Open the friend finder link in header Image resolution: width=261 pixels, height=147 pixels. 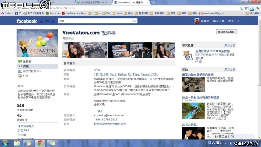pos(219,21)
